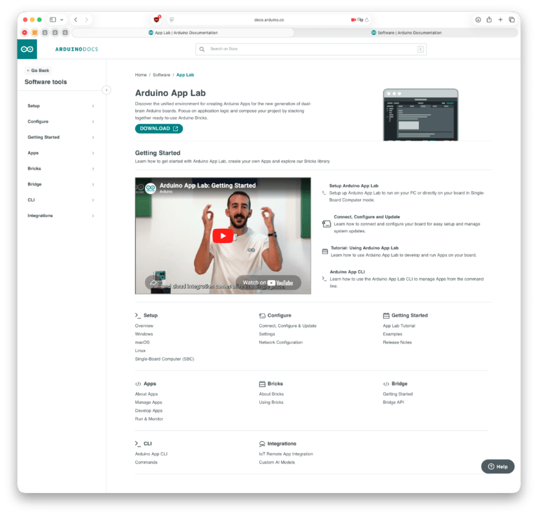Expand the Apps sidebar section
Viewport: 538px width, 516px height.
(x=61, y=153)
